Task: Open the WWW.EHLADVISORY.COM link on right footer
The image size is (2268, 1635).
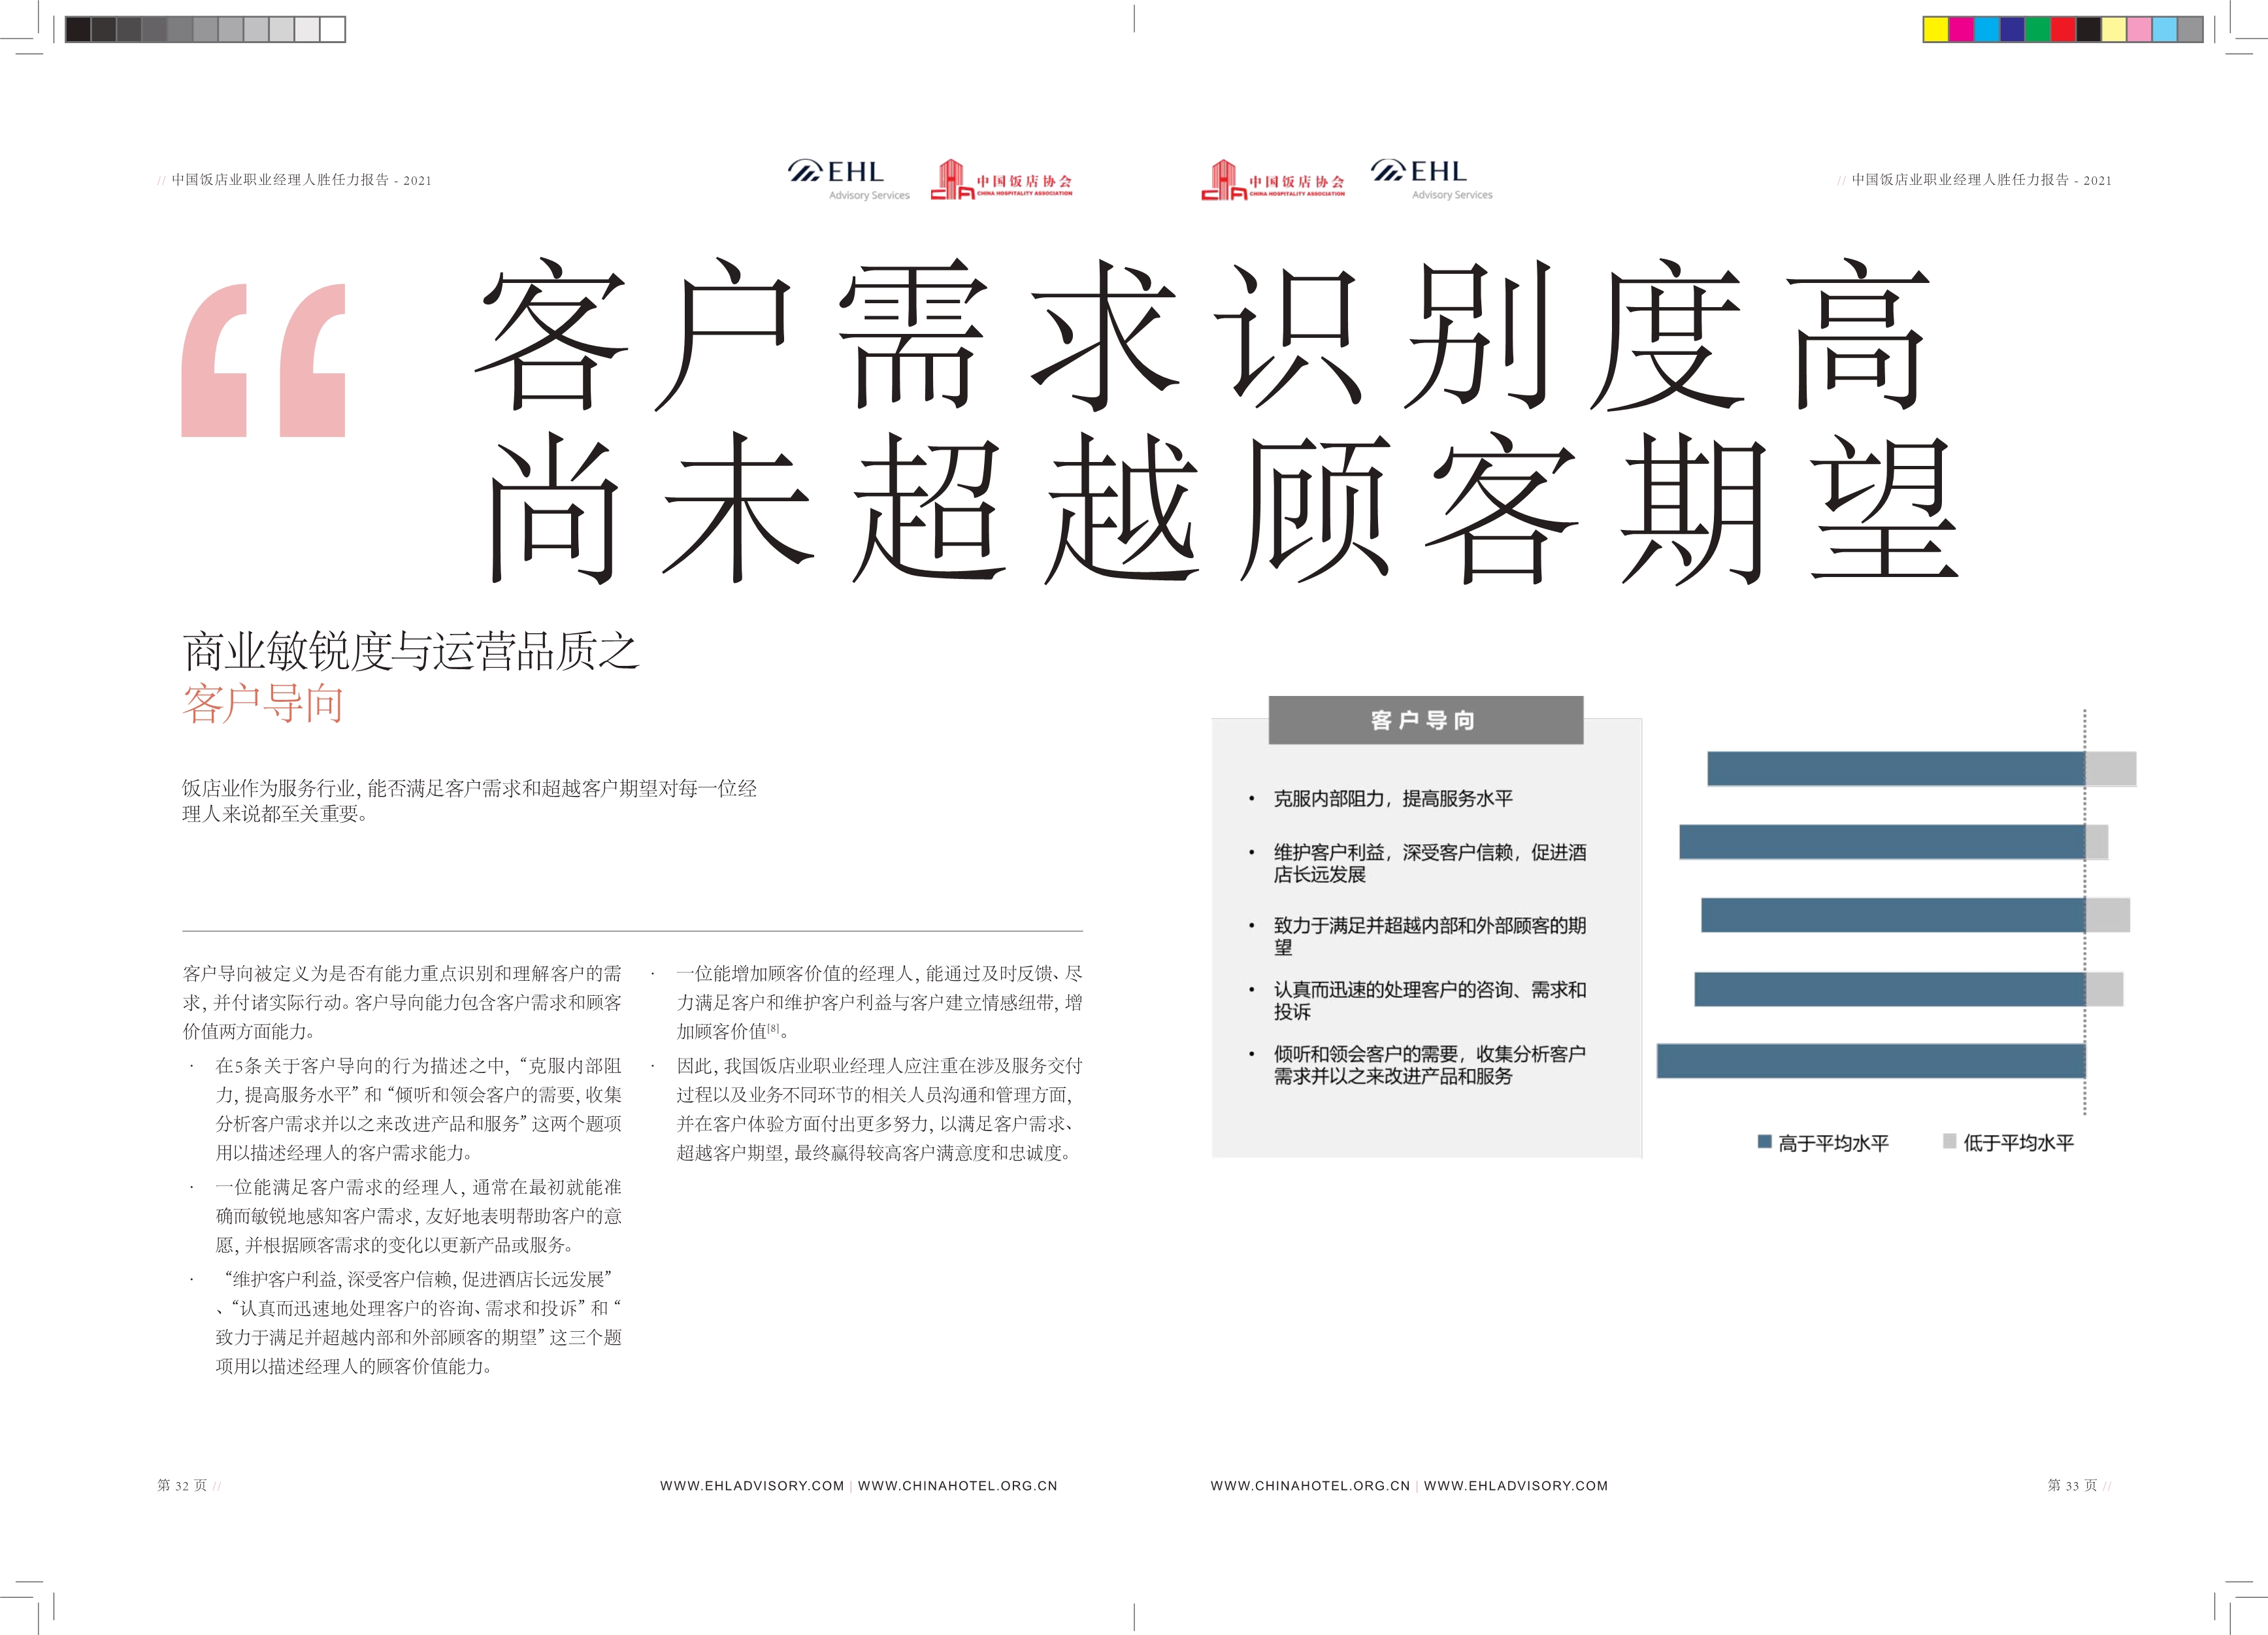Action: click(x=1516, y=1486)
